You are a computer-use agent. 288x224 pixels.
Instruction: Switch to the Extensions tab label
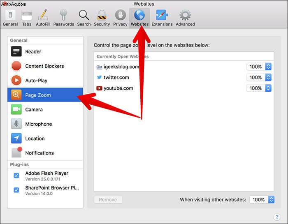162,24
